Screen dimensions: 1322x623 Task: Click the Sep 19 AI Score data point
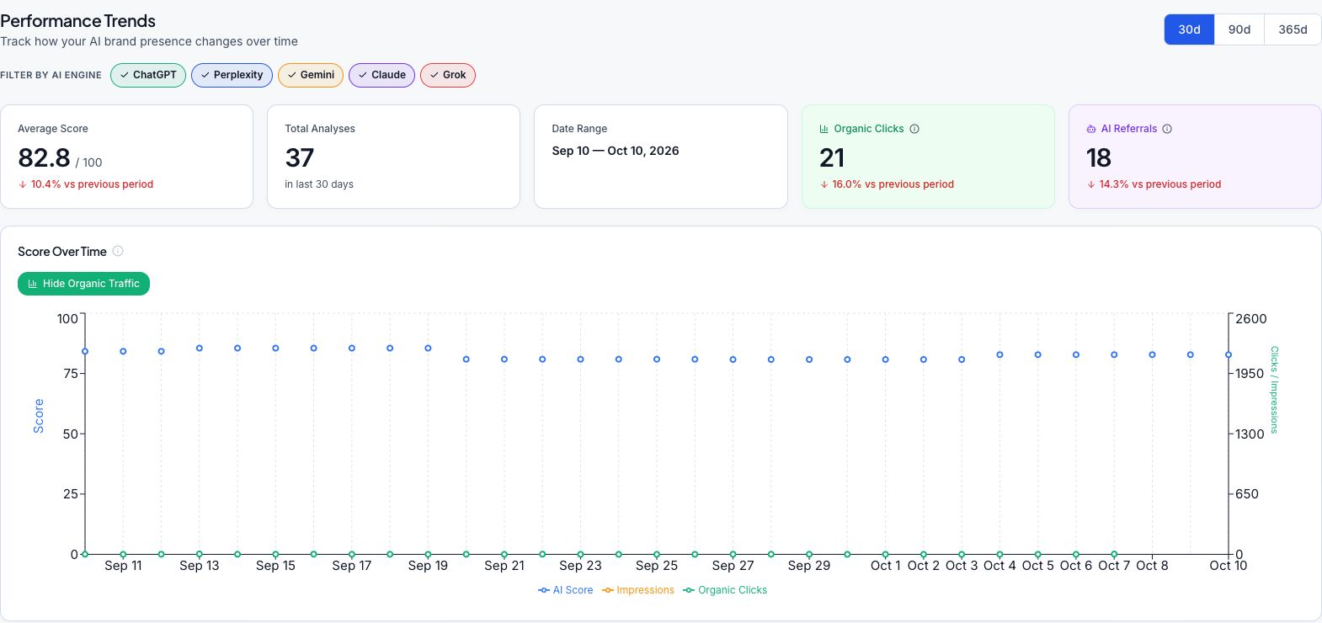point(428,348)
